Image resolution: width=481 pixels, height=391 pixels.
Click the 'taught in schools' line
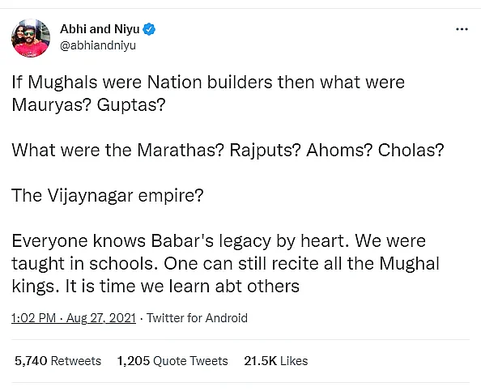click(x=225, y=263)
